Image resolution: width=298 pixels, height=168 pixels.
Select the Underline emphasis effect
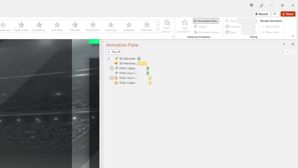129,26
